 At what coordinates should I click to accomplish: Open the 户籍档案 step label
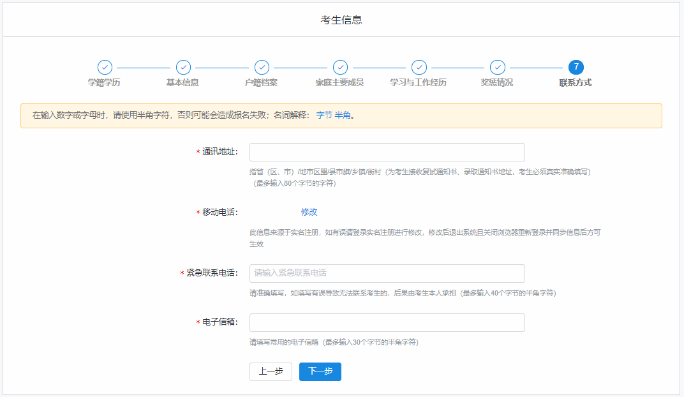click(261, 83)
